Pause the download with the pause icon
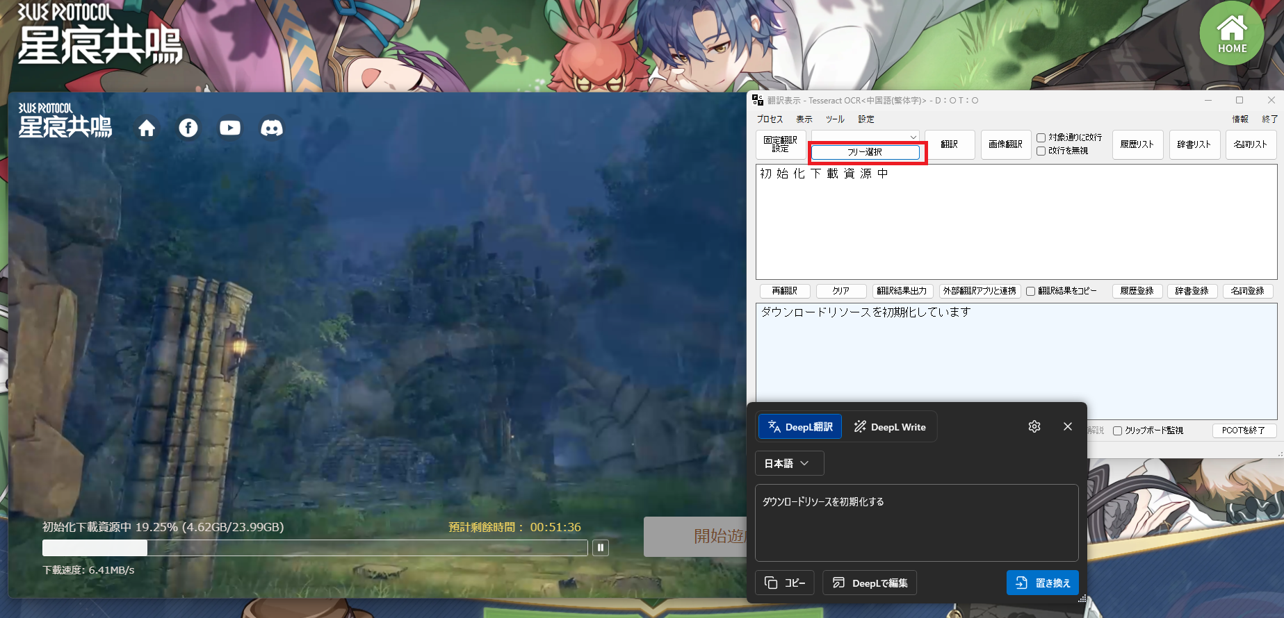The height and width of the screenshot is (618, 1284). [601, 548]
